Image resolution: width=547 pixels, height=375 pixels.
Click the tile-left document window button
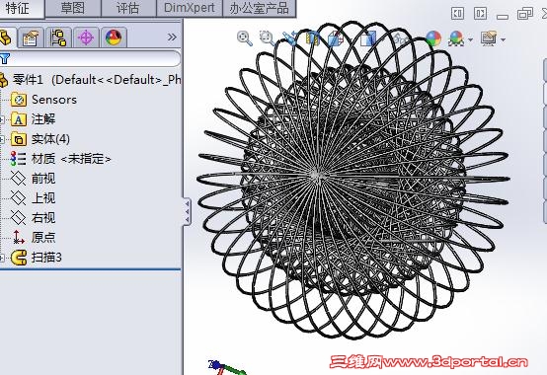pos(457,14)
